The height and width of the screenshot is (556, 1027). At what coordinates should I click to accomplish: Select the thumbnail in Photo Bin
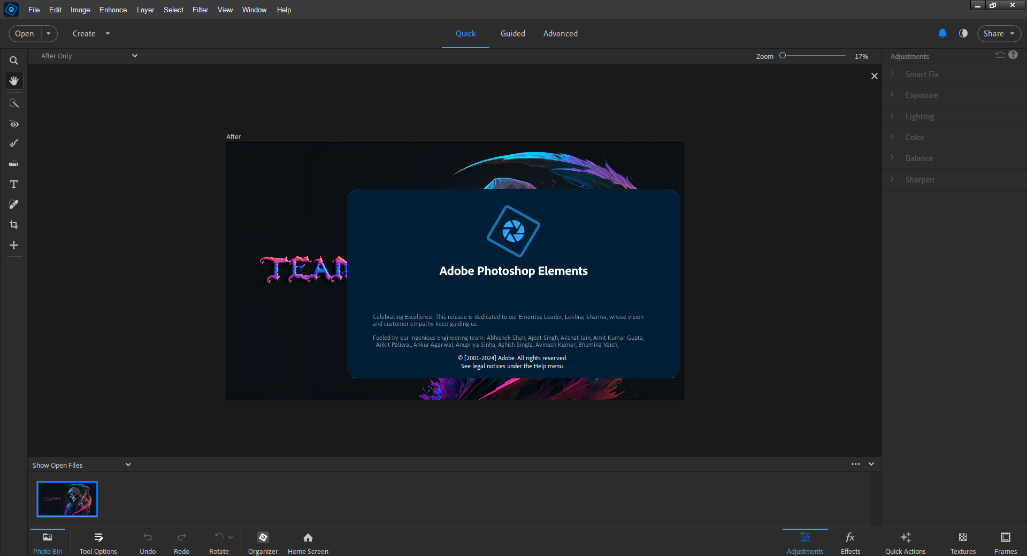coord(67,499)
